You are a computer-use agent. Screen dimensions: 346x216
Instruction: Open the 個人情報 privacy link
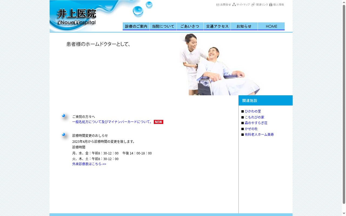click(278, 5)
